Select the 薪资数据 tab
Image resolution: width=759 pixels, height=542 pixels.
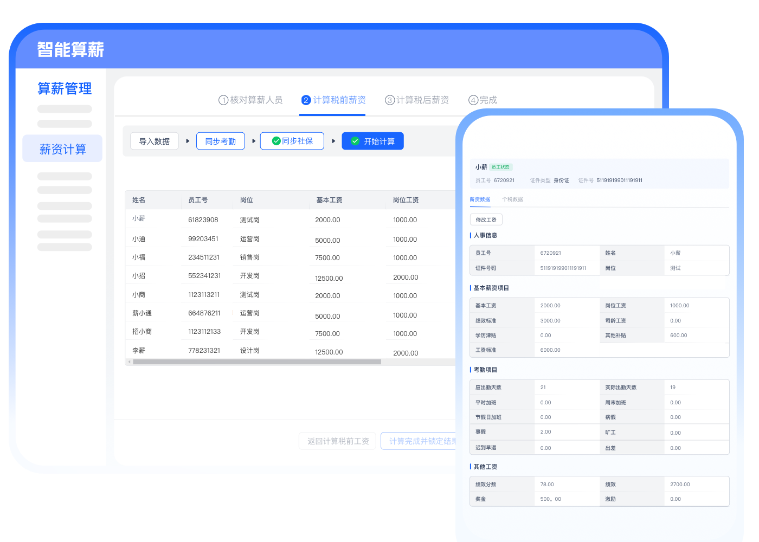click(x=480, y=199)
